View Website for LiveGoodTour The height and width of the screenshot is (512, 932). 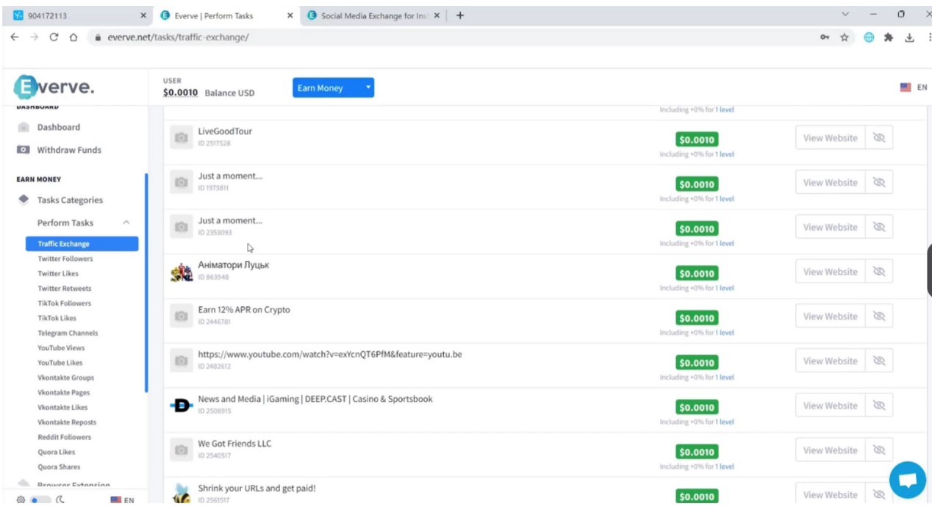(x=830, y=138)
